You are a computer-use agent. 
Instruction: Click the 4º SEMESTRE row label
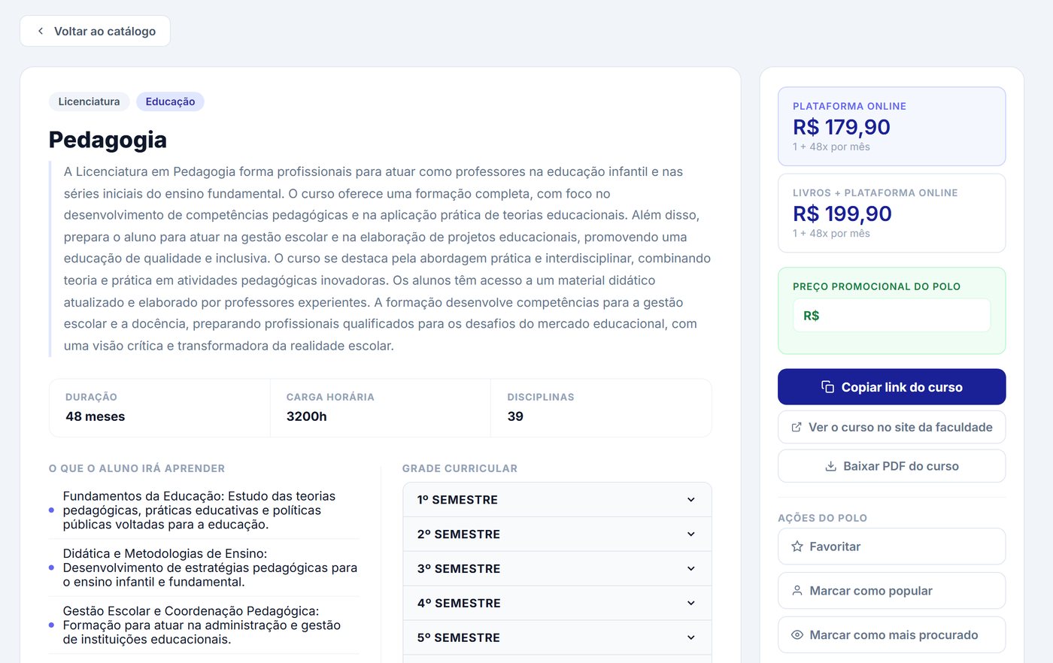coord(459,603)
